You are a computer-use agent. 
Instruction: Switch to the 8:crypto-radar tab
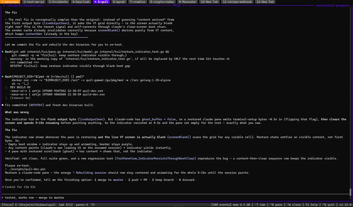[162, 2]
